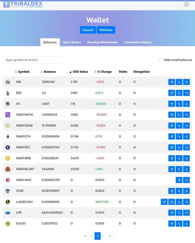The height and width of the screenshot is (243, 195).
Task: Send DUCAT with the paper plane icon
Action: [172, 224]
